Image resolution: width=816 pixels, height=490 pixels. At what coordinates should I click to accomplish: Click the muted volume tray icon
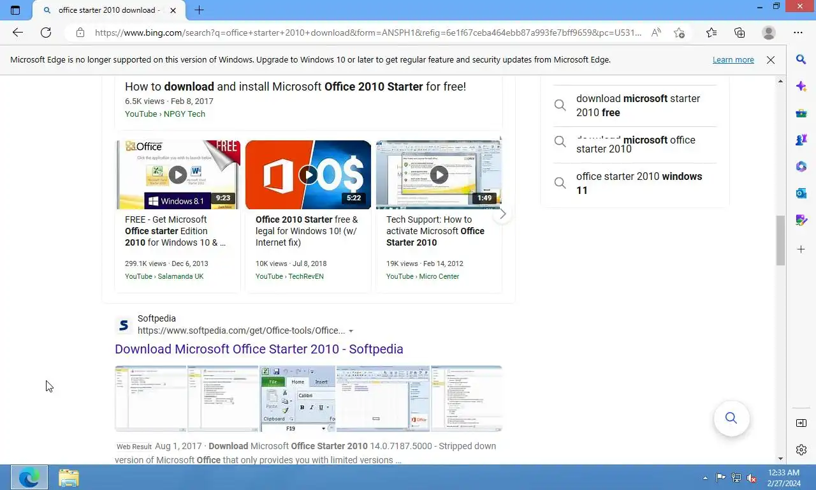752,478
